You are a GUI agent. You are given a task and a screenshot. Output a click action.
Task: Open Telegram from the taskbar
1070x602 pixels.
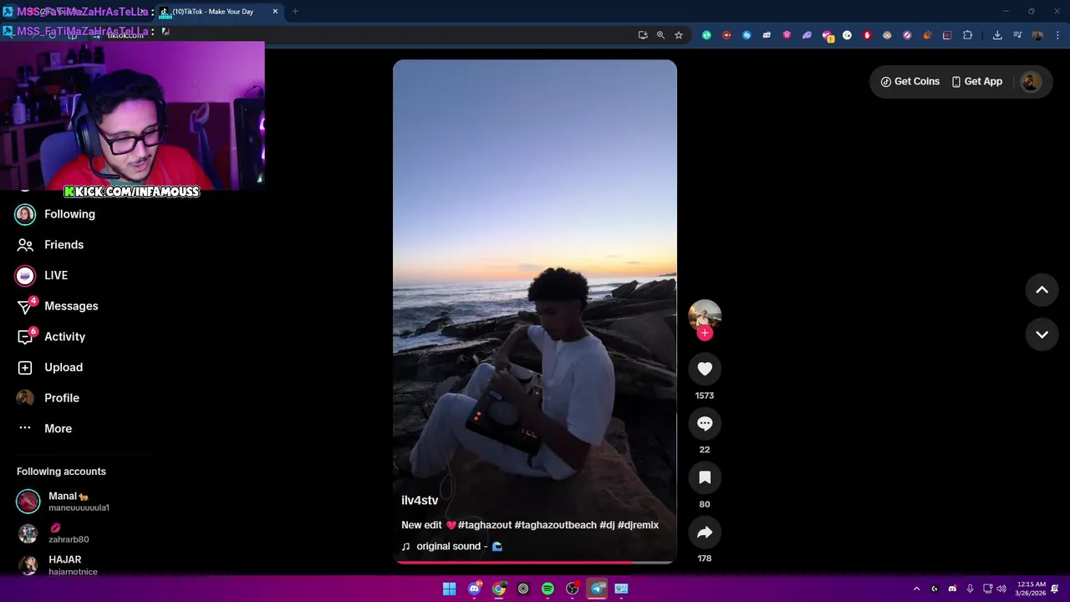click(x=597, y=589)
